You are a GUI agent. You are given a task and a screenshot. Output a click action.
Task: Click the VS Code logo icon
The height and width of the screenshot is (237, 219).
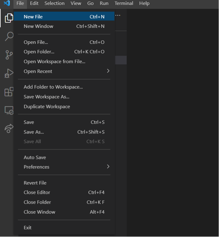[x=7, y=3]
